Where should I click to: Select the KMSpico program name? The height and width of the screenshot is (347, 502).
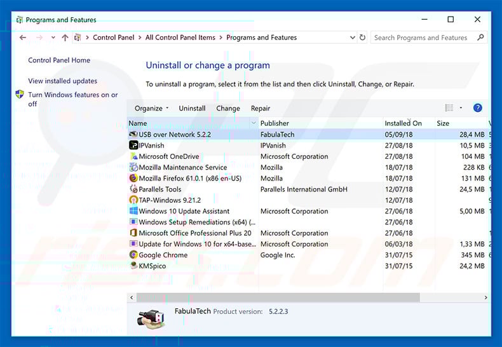153,266
